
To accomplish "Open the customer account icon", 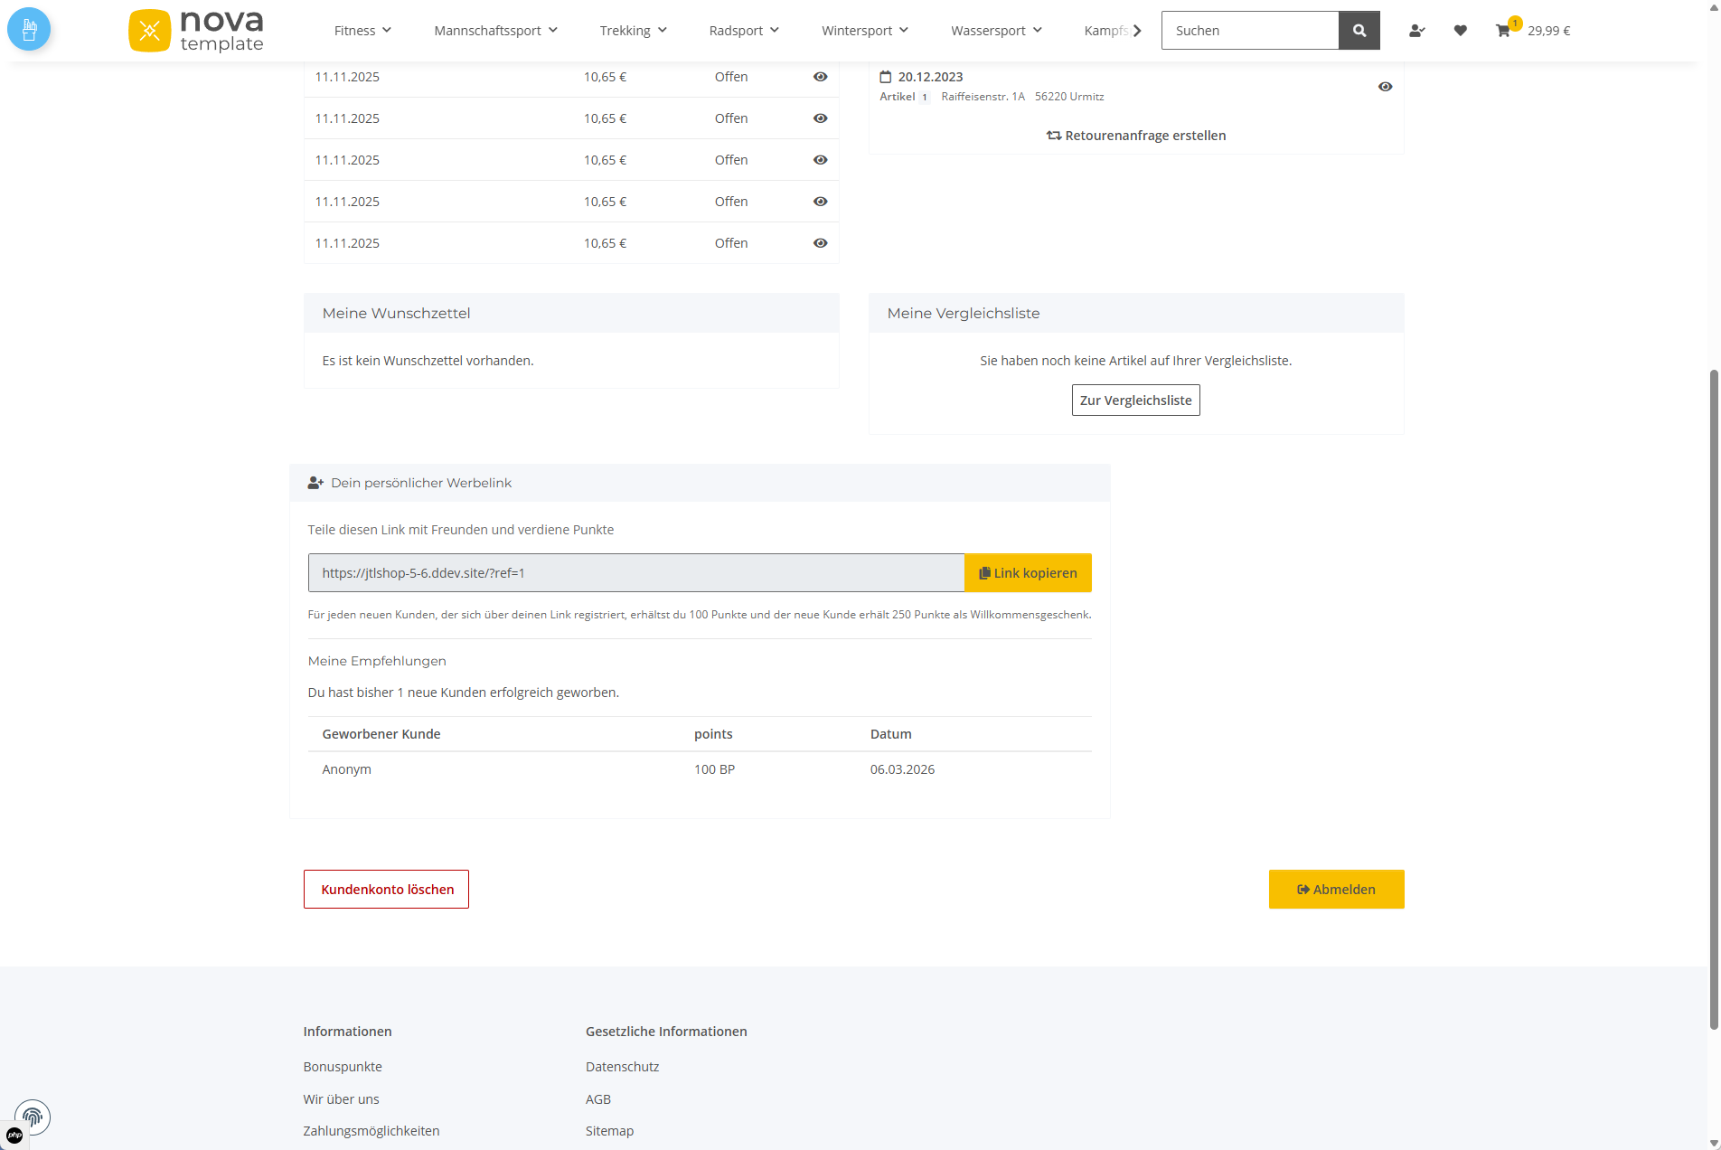I will tap(1416, 30).
